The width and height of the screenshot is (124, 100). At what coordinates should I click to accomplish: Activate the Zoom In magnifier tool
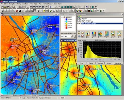point(26,11)
